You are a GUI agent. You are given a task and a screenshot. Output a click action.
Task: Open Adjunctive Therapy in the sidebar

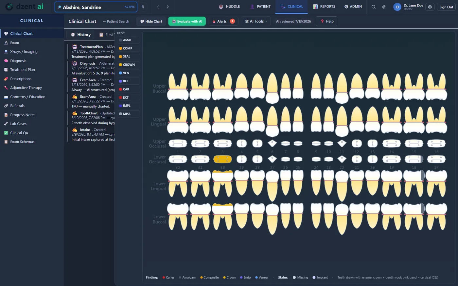tap(32, 88)
